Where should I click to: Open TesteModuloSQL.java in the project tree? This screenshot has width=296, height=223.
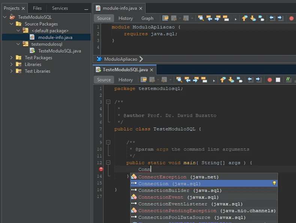pyautogui.click(x=60, y=51)
